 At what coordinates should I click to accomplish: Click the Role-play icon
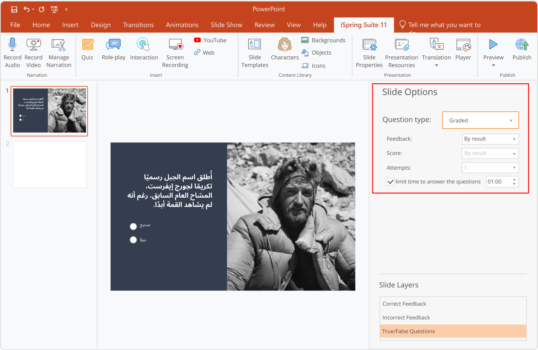click(113, 45)
